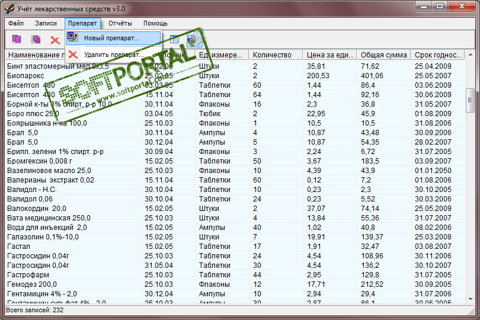Sort by Срок годнос... column header
The image size is (480, 320).
coord(438,55)
